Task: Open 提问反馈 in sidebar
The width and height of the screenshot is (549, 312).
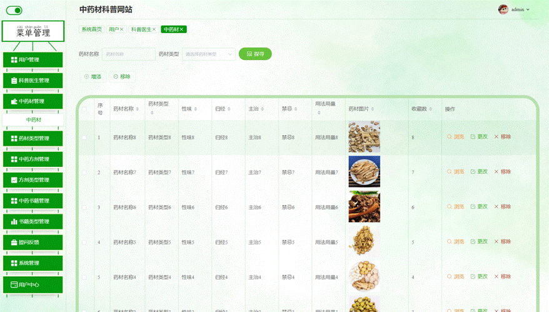Action: pyautogui.click(x=33, y=243)
